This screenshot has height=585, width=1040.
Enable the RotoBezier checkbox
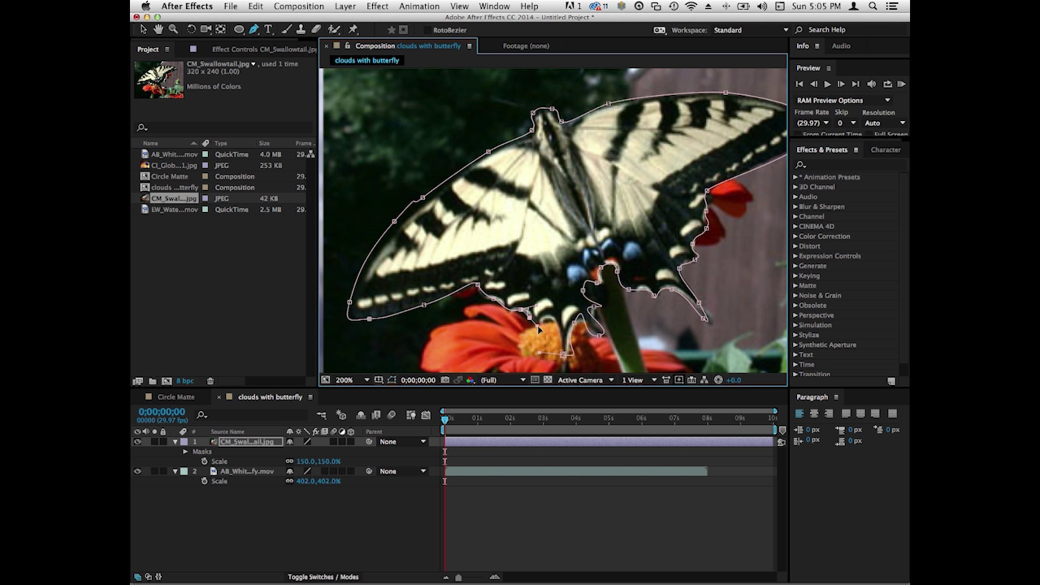click(427, 30)
